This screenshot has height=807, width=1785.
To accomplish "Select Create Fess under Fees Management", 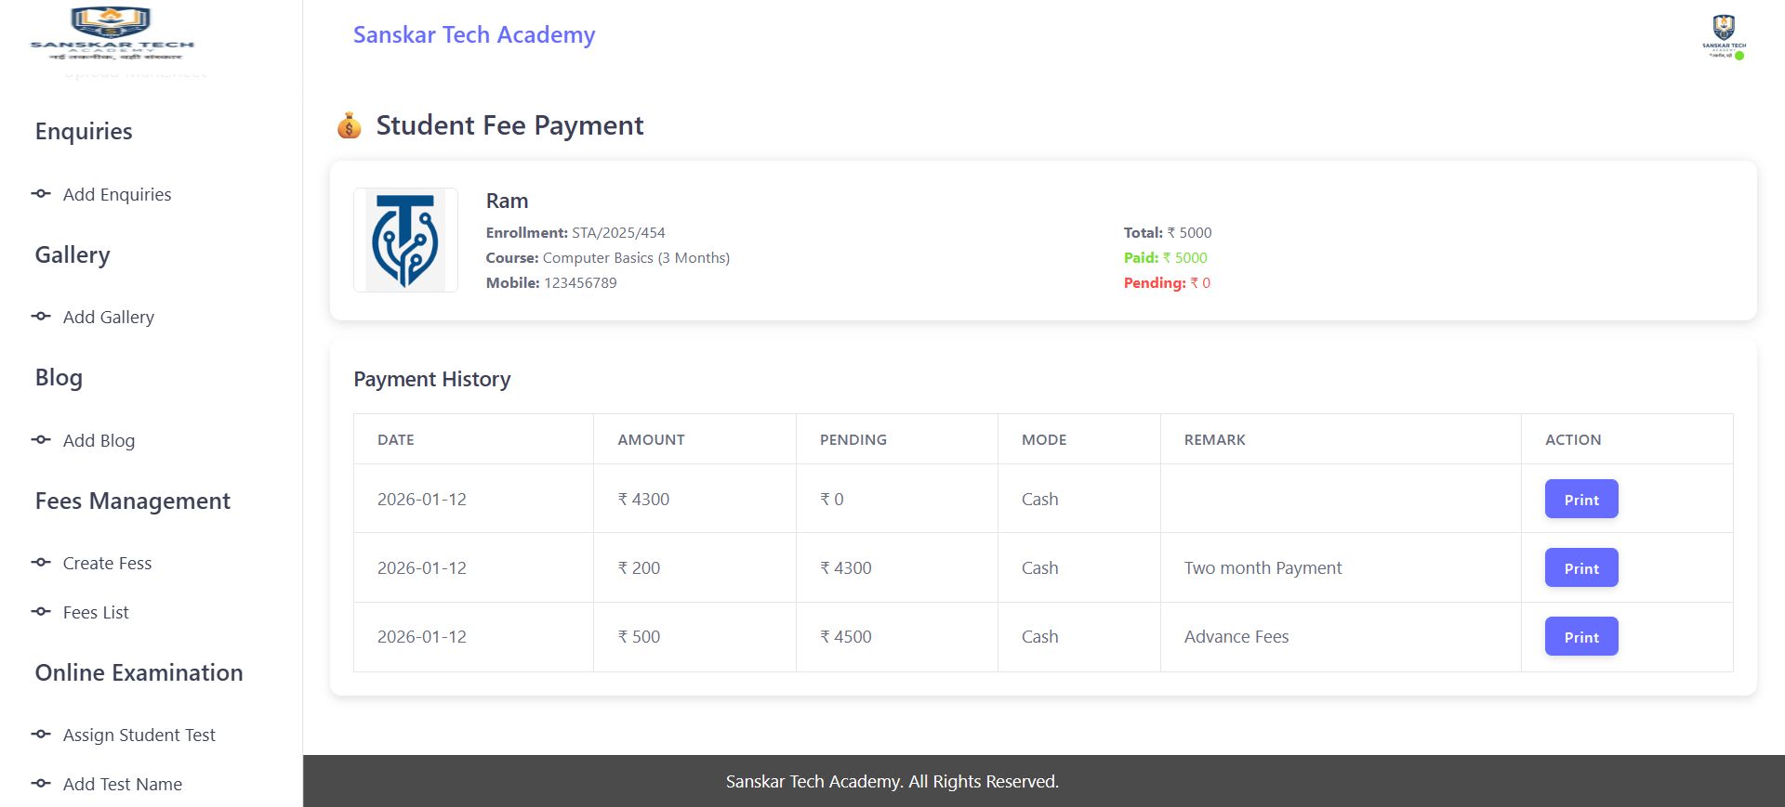I will [x=107, y=563].
